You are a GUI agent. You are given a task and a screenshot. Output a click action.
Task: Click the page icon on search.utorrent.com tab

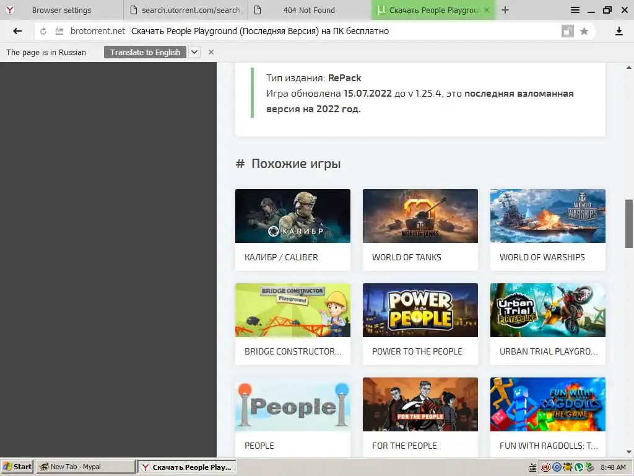134,10
